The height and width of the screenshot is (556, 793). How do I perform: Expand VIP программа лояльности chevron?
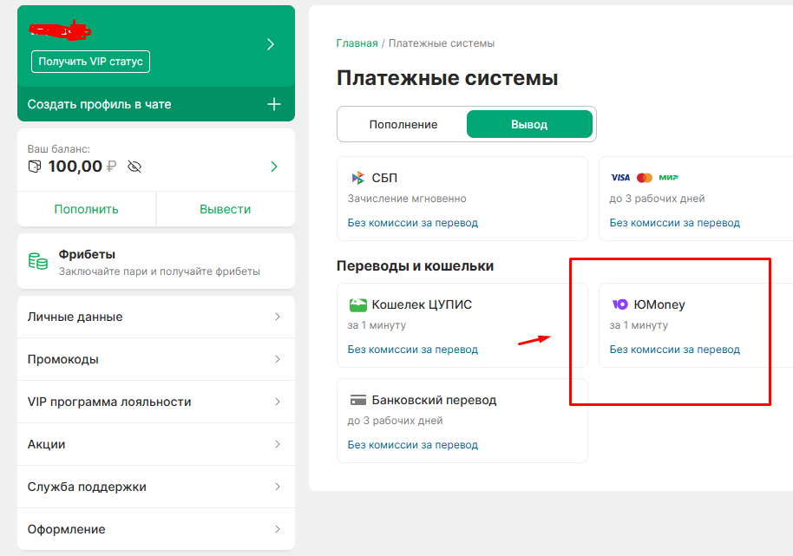pyautogui.click(x=277, y=402)
